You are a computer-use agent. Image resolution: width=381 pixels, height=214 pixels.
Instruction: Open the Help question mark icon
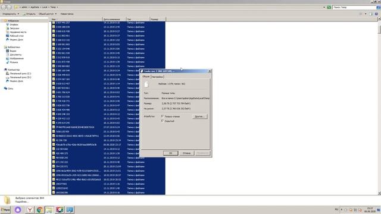376,14
